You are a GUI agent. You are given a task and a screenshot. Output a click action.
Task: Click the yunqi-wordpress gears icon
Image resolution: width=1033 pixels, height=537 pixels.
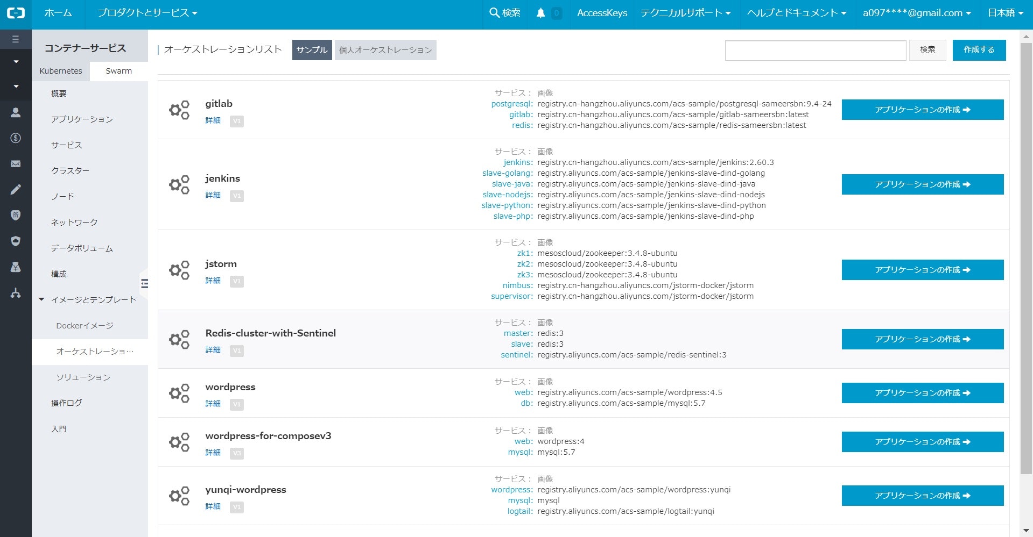(179, 496)
